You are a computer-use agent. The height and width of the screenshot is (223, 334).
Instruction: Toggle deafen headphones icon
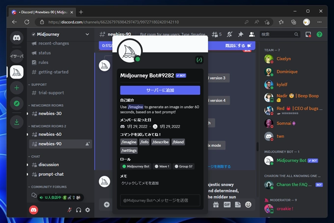[x=79, y=210]
